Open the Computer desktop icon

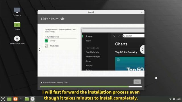point(17,12)
